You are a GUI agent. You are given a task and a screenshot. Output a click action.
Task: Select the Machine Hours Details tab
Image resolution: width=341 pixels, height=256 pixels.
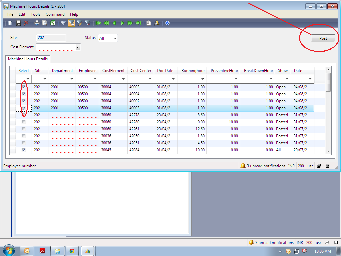point(28,59)
